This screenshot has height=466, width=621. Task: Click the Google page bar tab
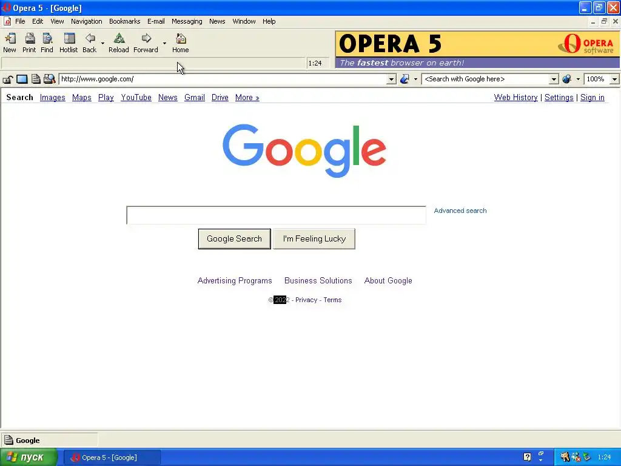(x=50, y=440)
